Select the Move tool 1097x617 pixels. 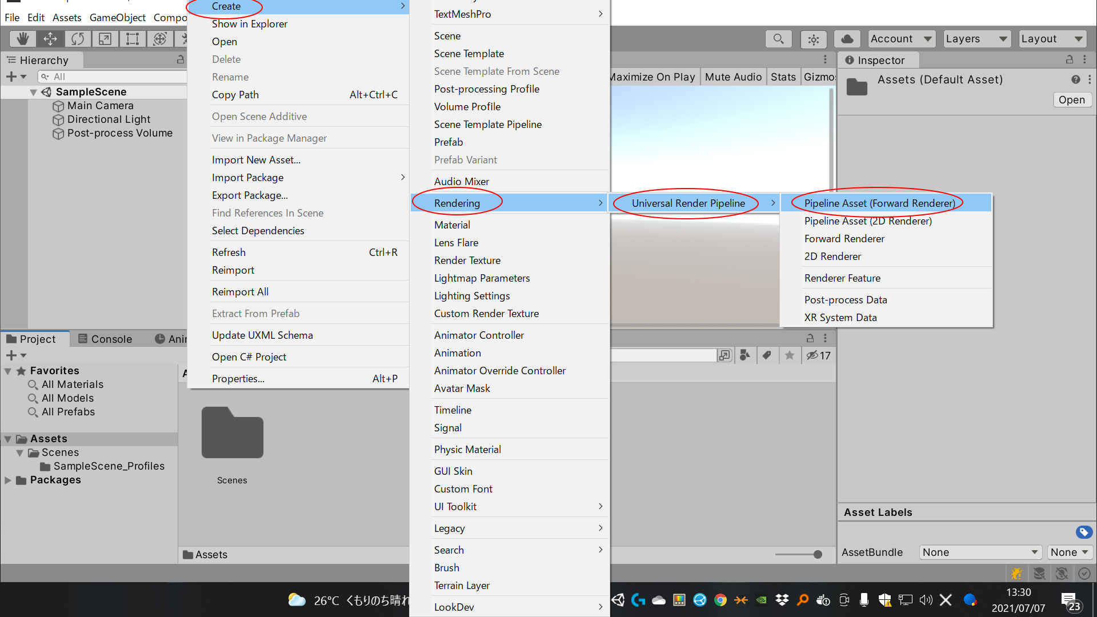(50, 39)
